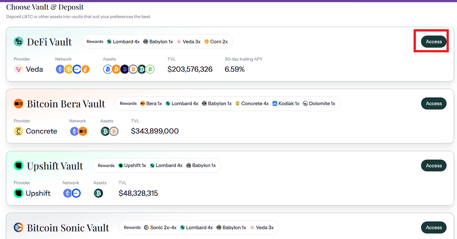The image size is (457, 239).
Task: Click the Bitcoin Bera Vault logo icon
Action: click(x=18, y=104)
